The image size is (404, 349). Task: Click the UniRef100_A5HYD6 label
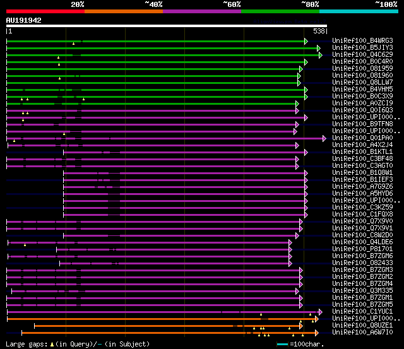coord(362,193)
